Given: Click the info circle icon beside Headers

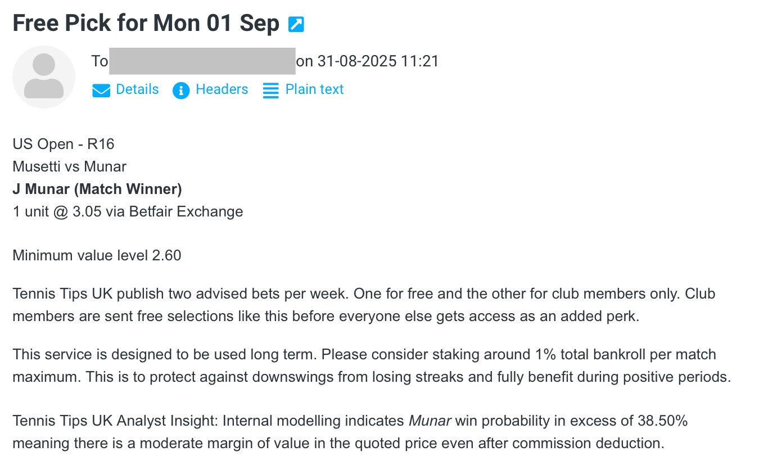Looking at the screenshot, I should pyautogui.click(x=181, y=91).
